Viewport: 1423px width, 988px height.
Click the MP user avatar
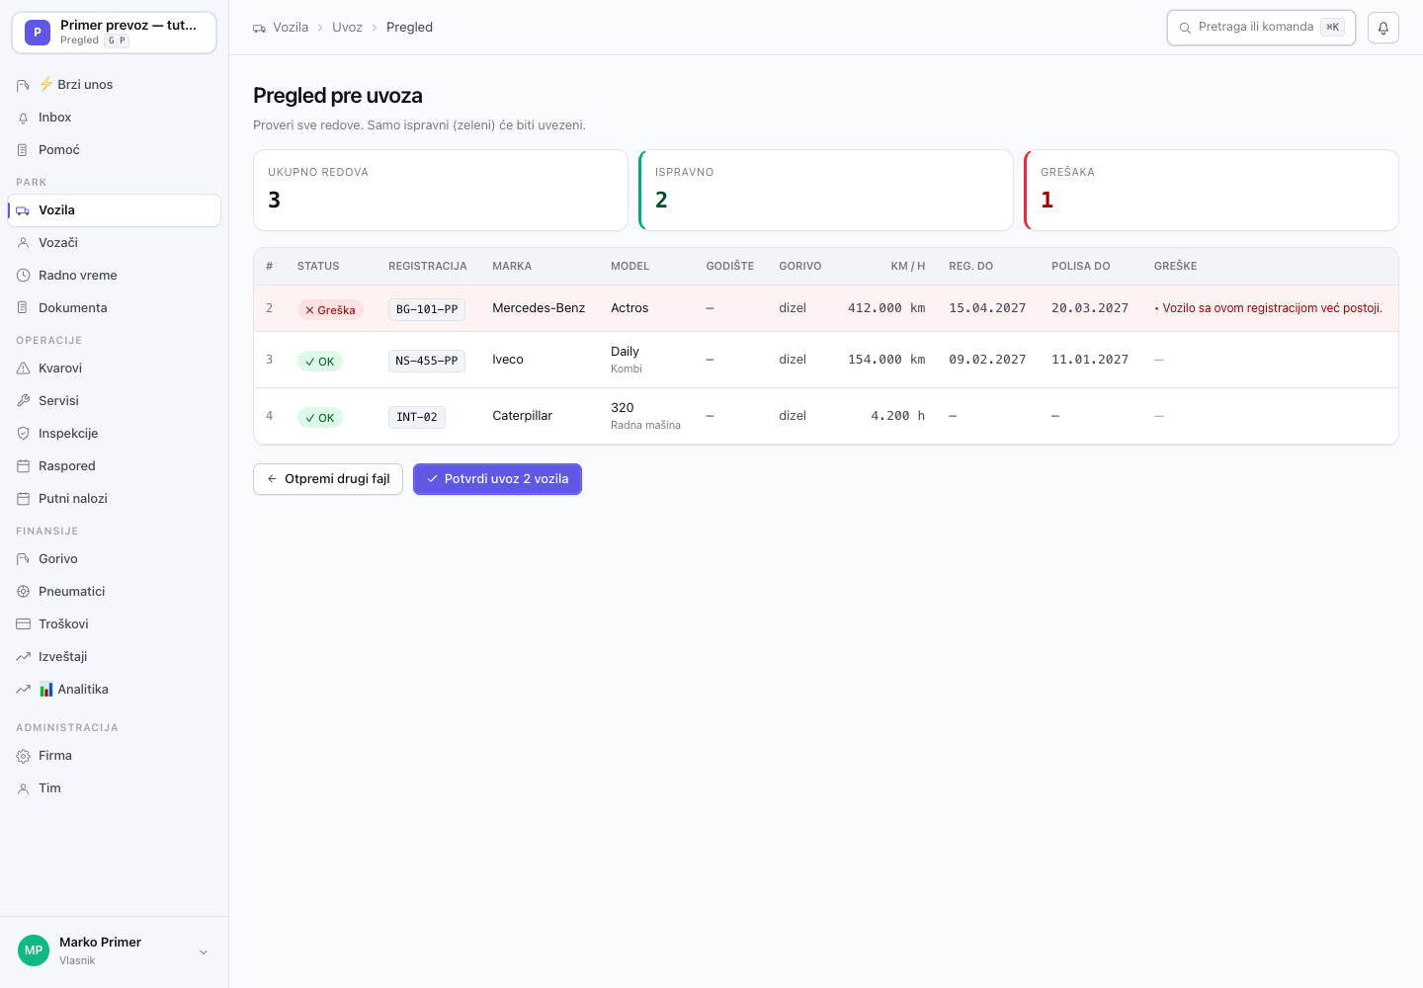pos(34,950)
